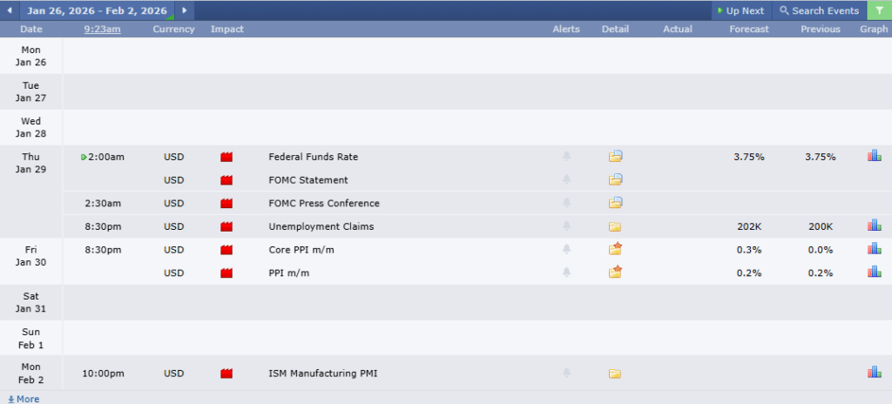The width and height of the screenshot is (892, 404).
Task: Click the Up Next button
Action: [740, 10]
